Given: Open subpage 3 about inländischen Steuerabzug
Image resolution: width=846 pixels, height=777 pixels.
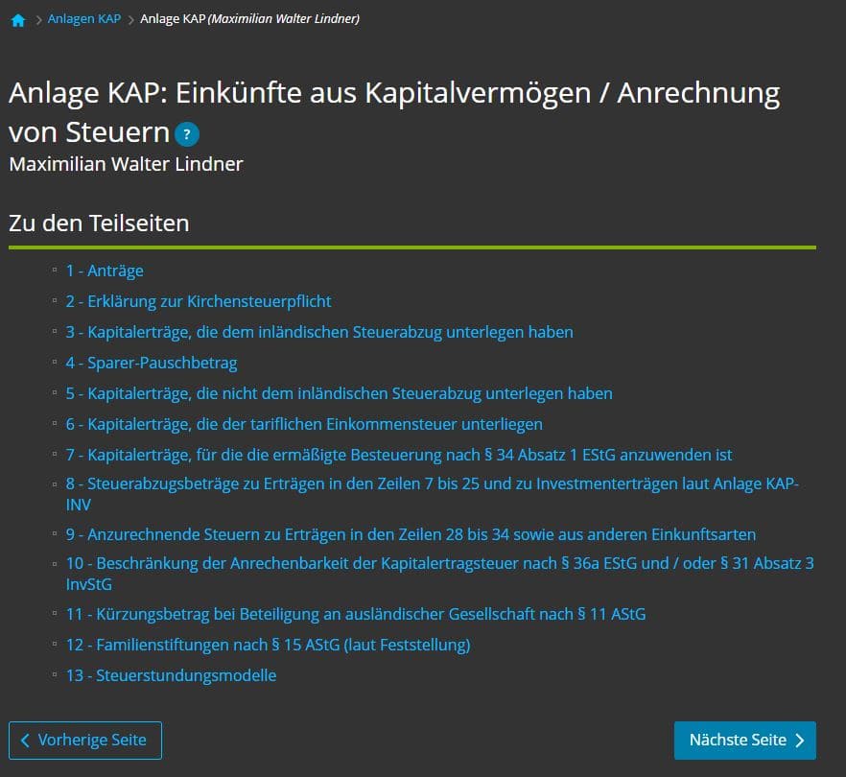Looking at the screenshot, I should pyautogui.click(x=319, y=332).
